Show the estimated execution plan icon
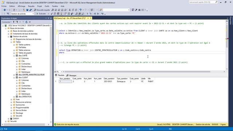233x131 pixels. coord(55,14)
